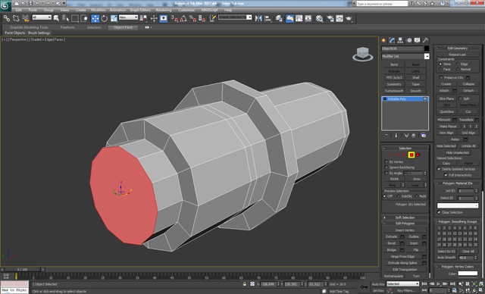Open selection filter All dropdown
This screenshot has width=485, height=294.
pyautogui.click(x=42, y=17)
